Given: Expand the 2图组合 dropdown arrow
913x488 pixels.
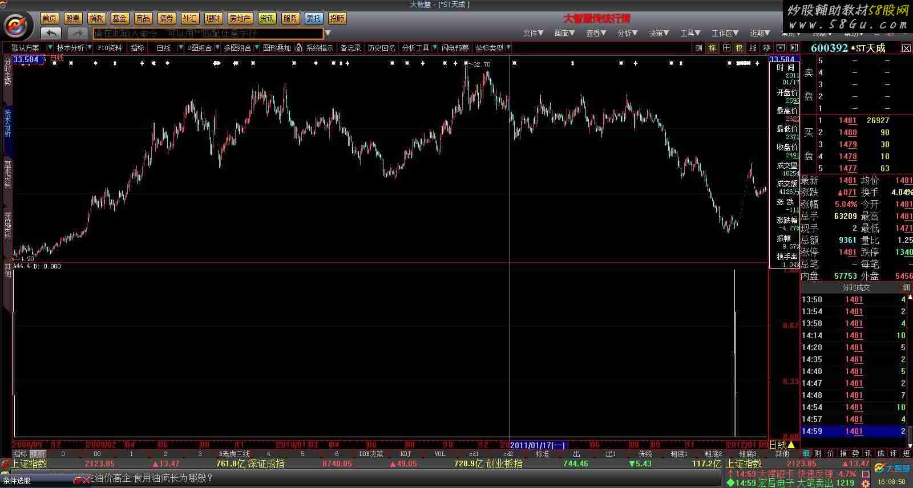Looking at the screenshot, I should [217, 48].
